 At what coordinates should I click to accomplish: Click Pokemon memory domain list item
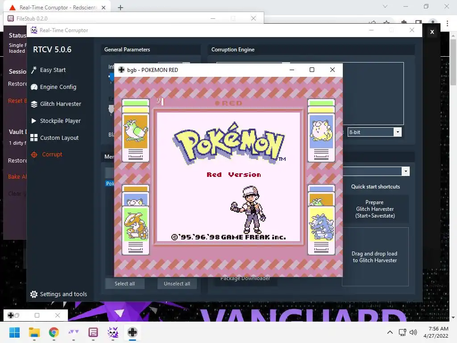(110, 184)
